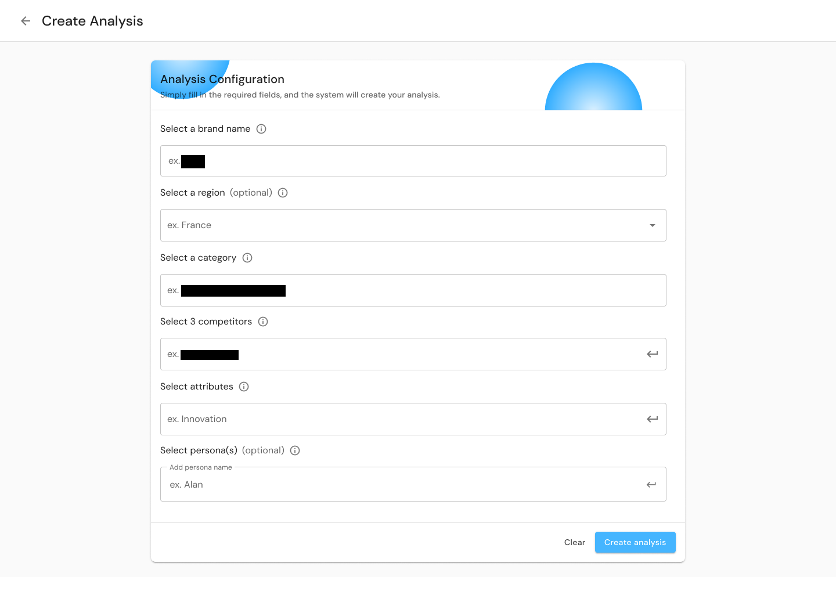836x613 pixels.
Task: Click info icon next to brand name
Action: 261,129
